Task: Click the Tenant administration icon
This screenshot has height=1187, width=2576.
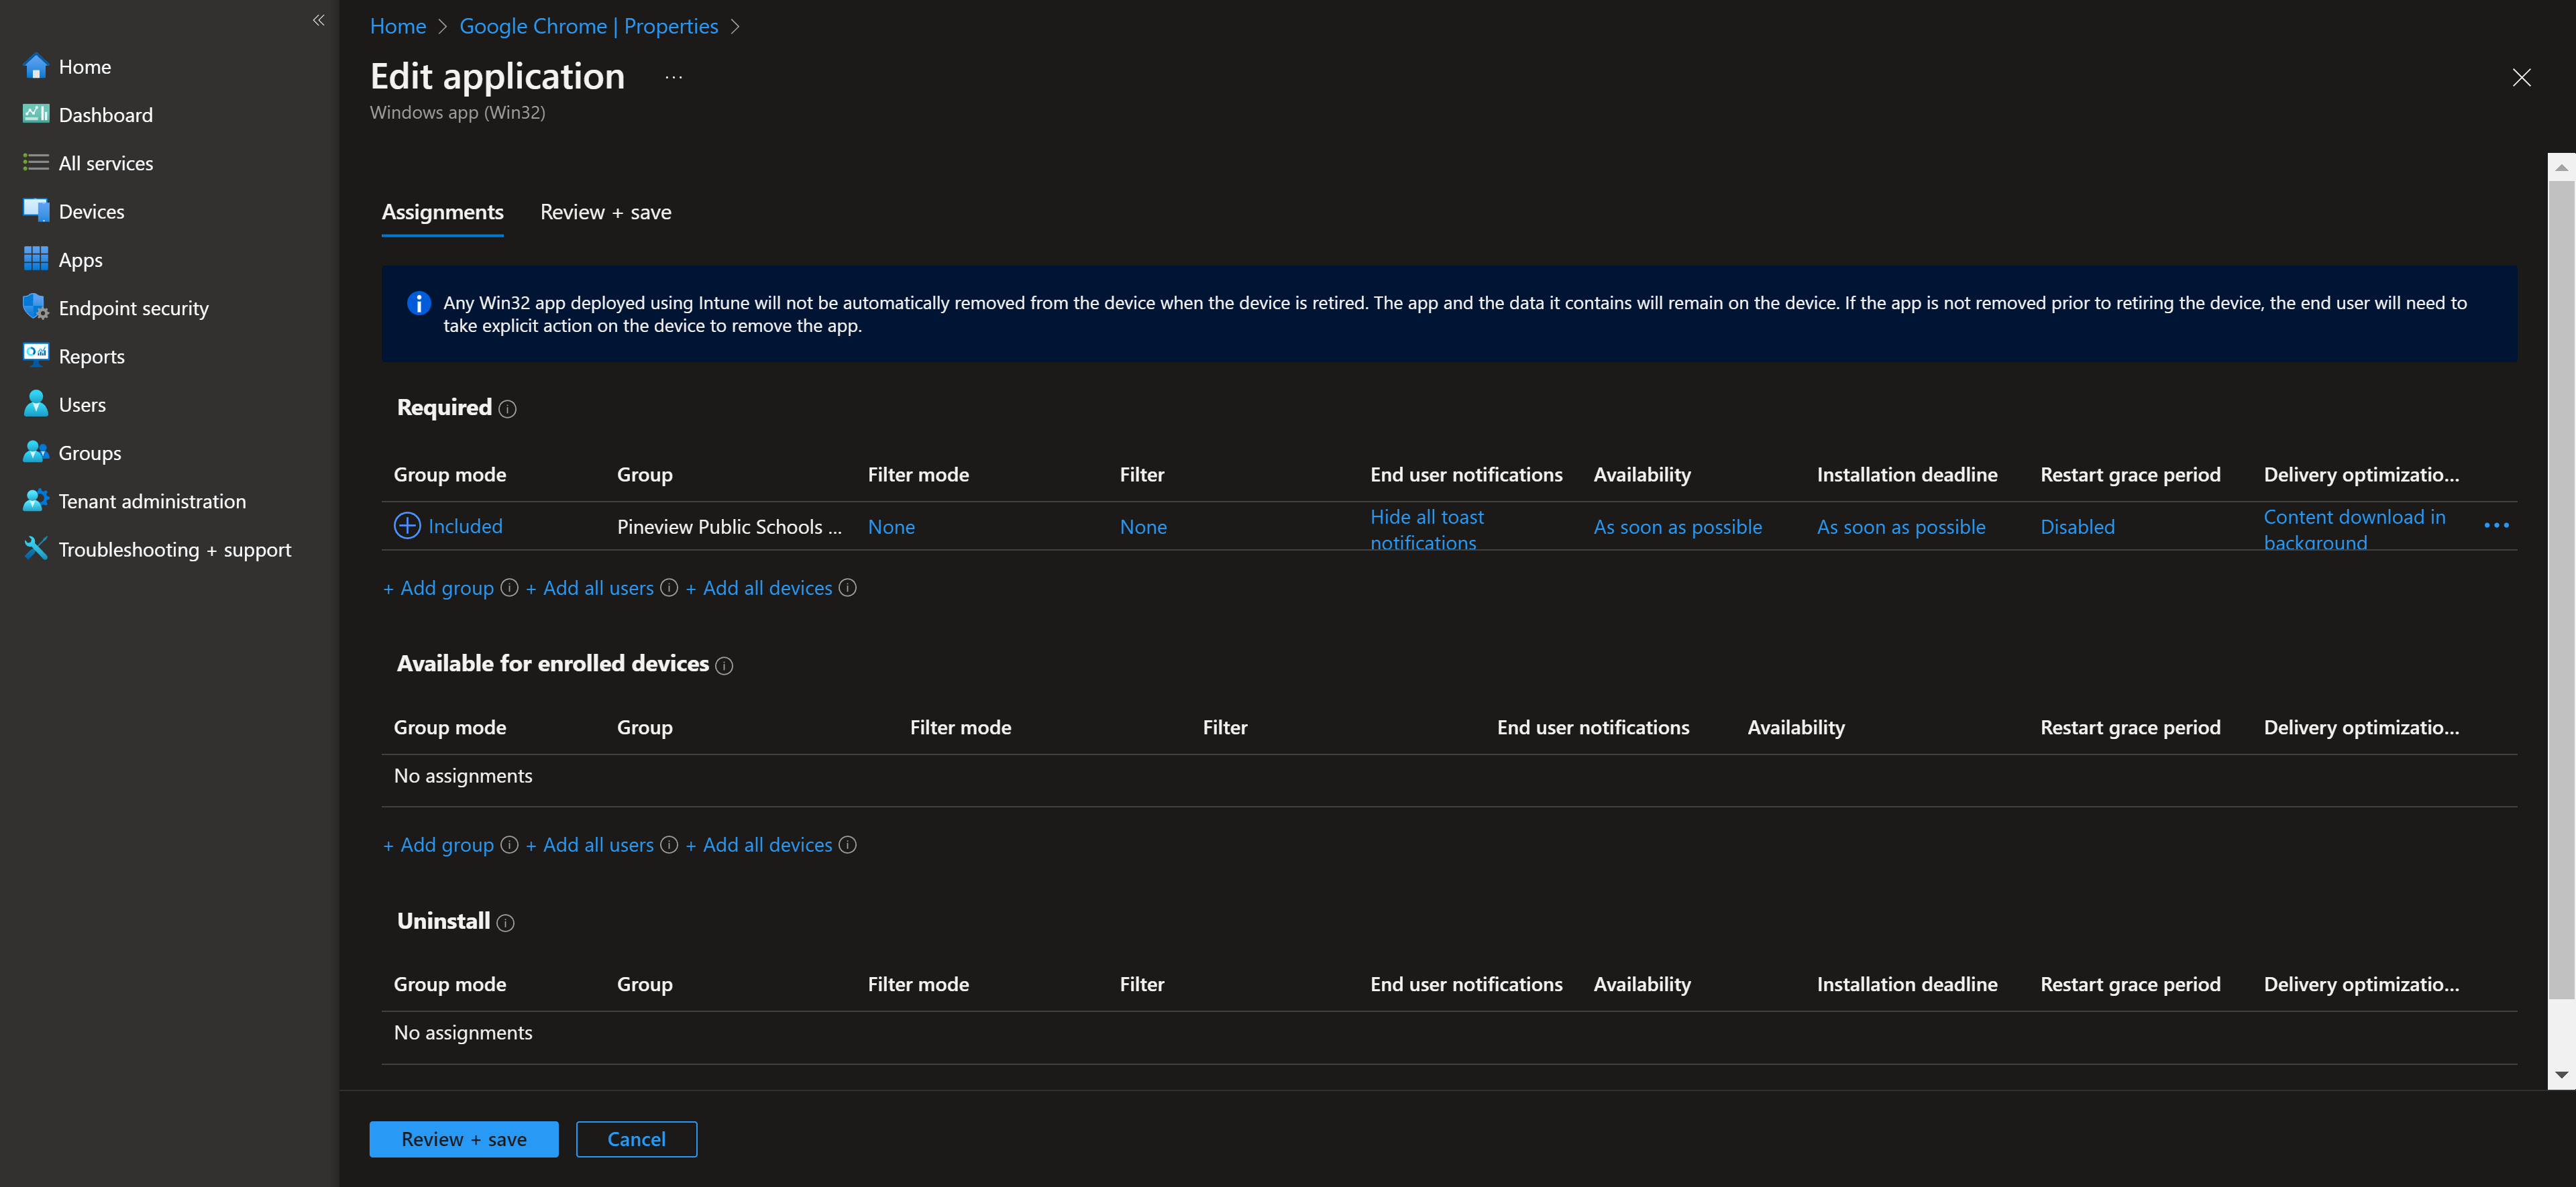Action: pyautogui.click(x=36, y=500)
